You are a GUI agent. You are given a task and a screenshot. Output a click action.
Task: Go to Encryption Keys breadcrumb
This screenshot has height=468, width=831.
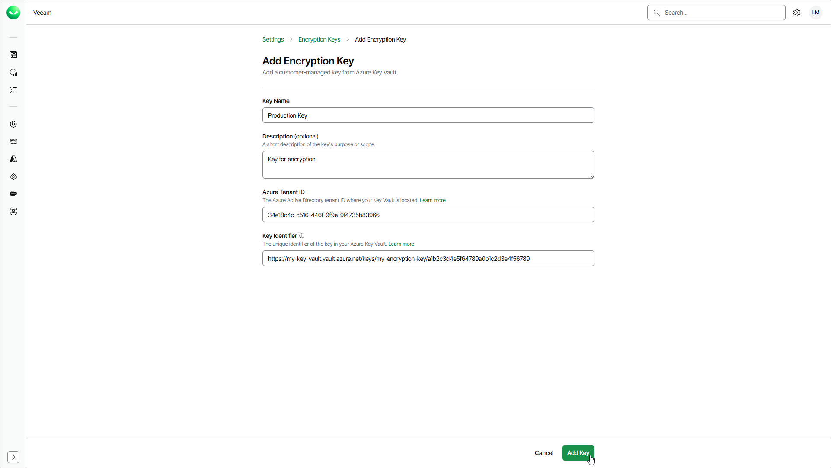(319, 39)
